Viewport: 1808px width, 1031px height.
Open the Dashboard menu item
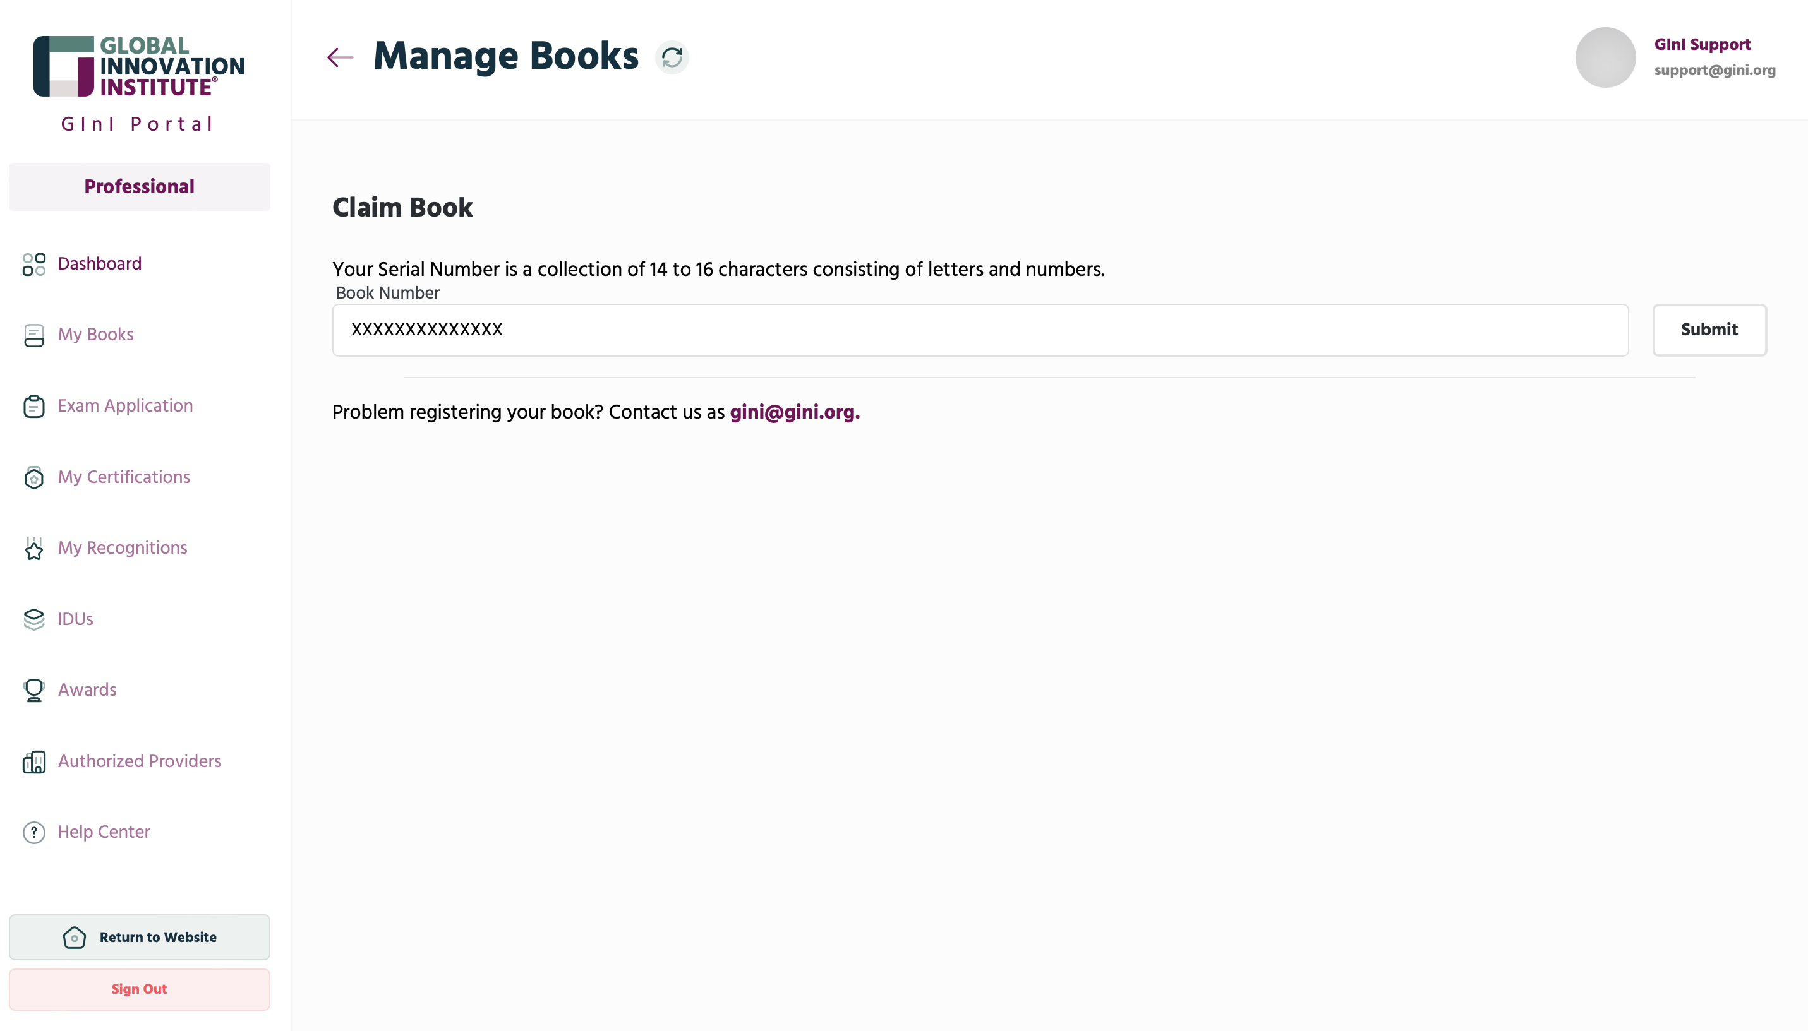point(99,264)
